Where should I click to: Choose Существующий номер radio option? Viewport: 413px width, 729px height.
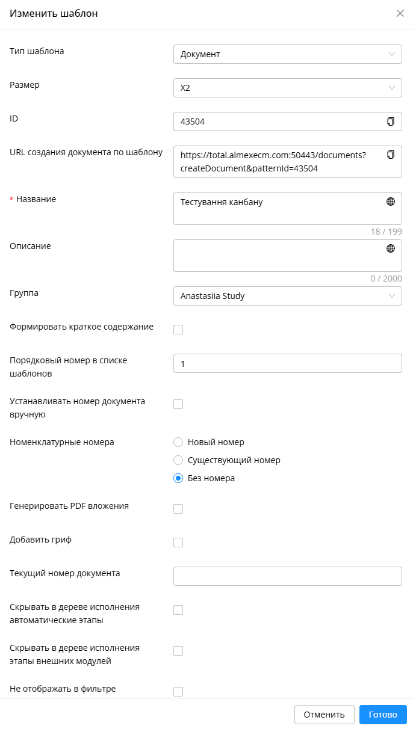click(178, 460)
